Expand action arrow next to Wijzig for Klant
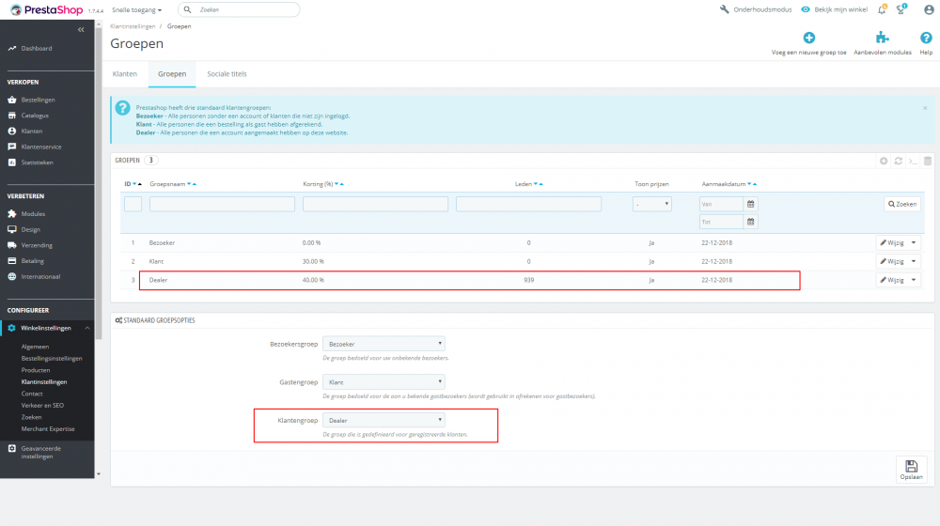This screenshot has height=526, width=940. [x=914, y=261]
